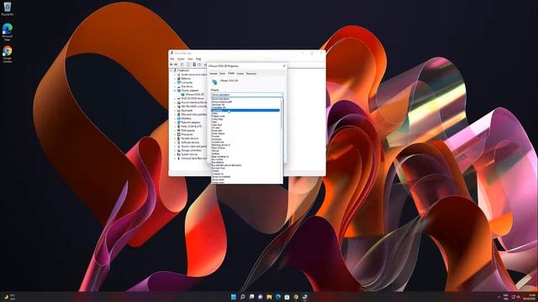This screenshot has width=538, height=302.
Task: Select Universal Serial Bus controllers
Action: pos(194,159)
